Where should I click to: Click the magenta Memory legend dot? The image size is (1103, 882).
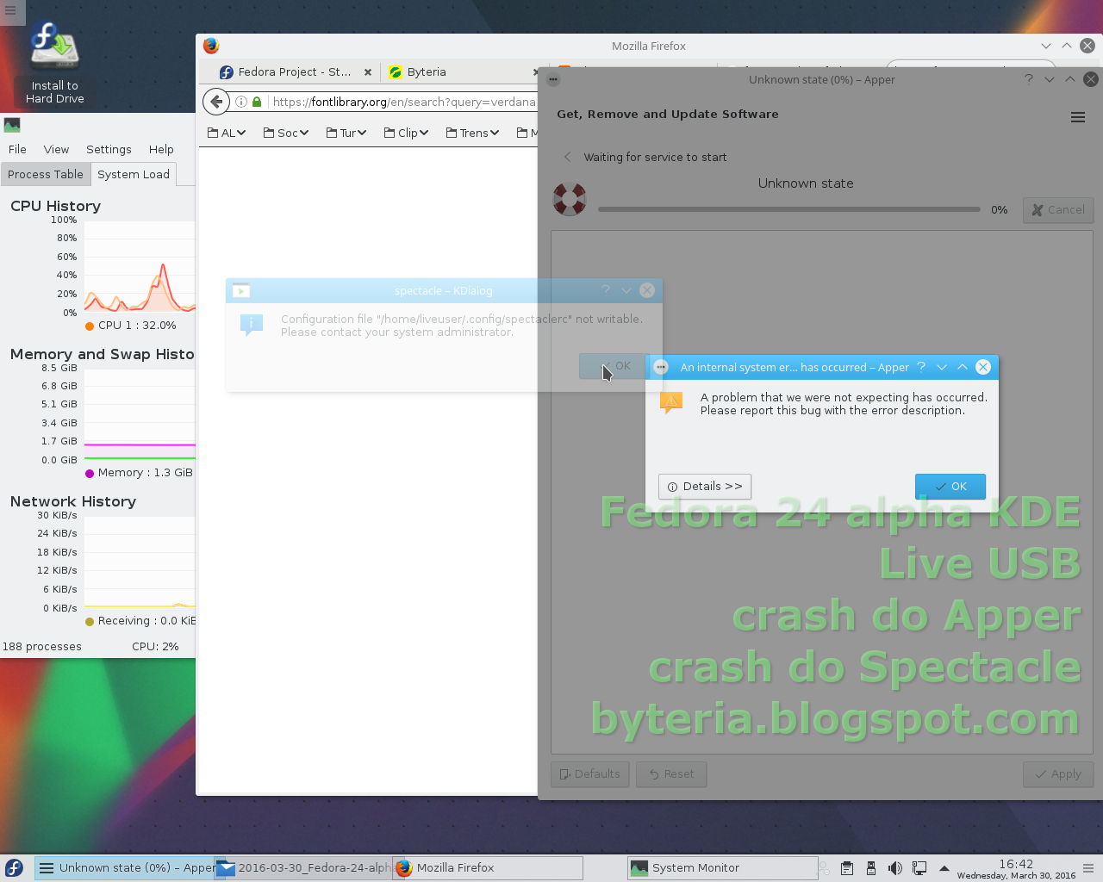tap(90, 473)
